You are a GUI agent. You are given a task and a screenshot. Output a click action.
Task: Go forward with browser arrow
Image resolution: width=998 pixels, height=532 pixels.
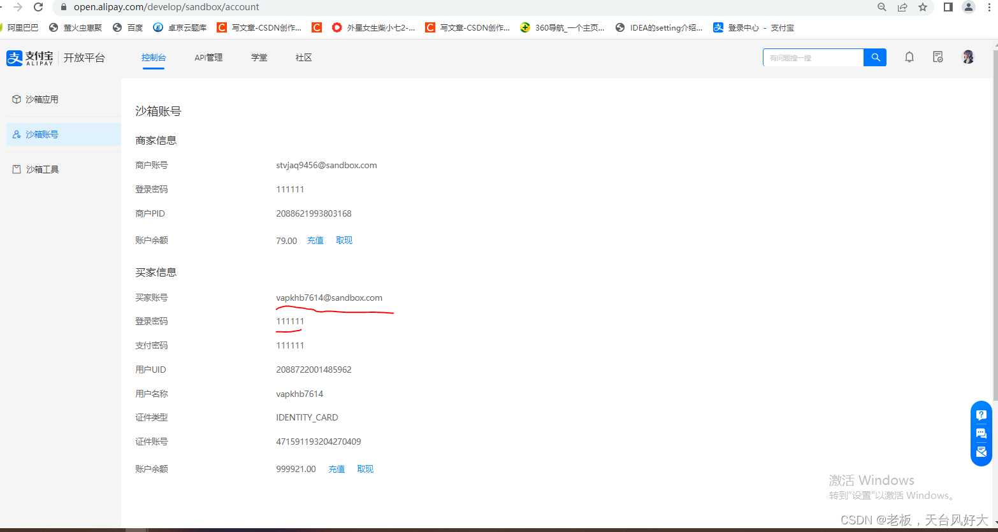(x=18, y=7)
